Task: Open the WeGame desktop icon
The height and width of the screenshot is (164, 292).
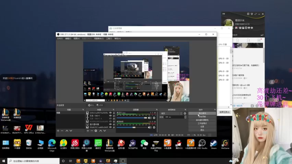Action: tap(225, 144)
